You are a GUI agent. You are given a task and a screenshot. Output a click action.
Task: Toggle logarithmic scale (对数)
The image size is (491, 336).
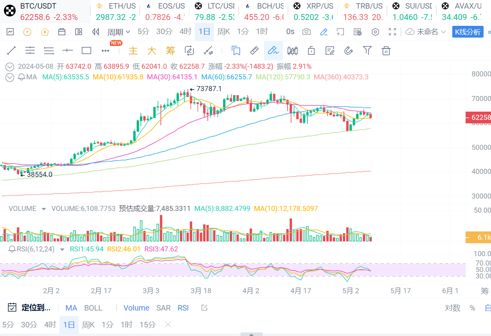pyautogui.click(x=452, y=308)
